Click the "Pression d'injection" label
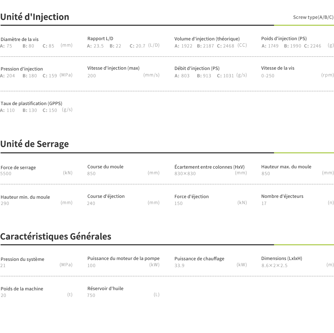 (x=22, y=69)
